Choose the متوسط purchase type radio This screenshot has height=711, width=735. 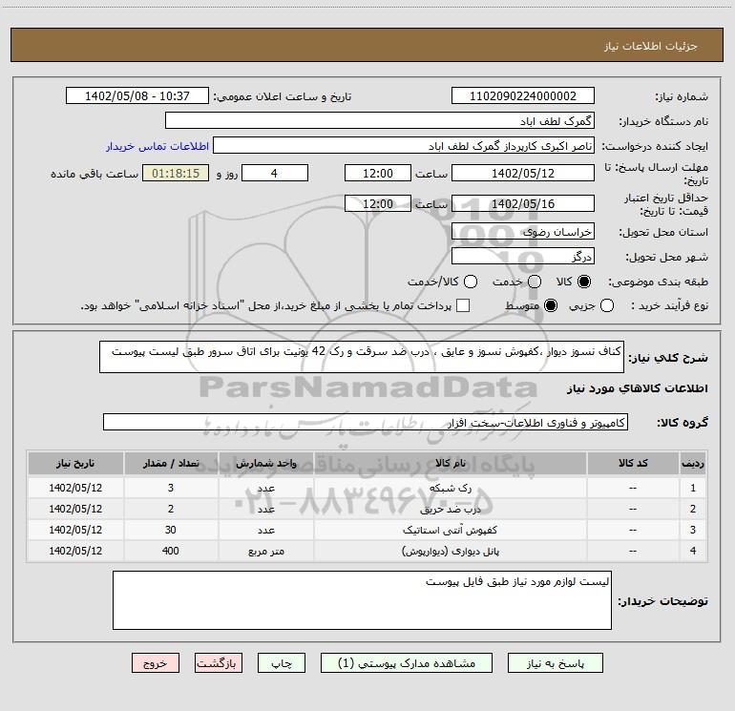tap(551, 305)
